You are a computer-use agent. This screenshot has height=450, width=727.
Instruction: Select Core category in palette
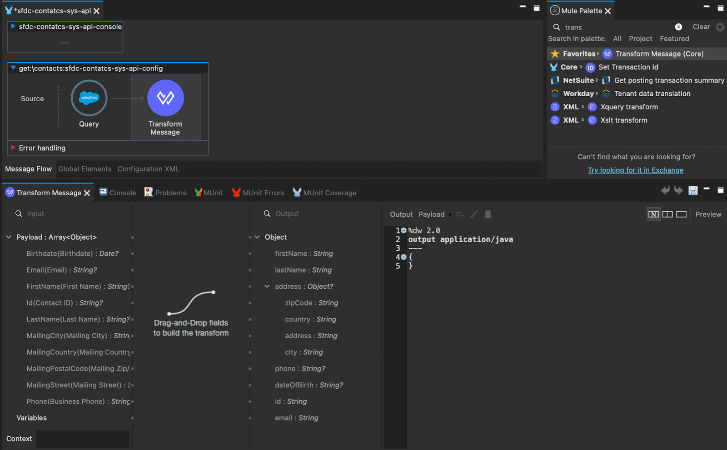(566, 67)
